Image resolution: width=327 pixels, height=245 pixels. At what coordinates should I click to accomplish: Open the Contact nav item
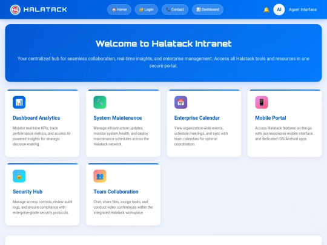click(x=175, y=10)
